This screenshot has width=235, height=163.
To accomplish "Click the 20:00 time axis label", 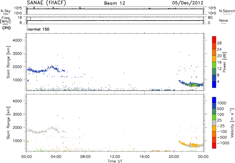I will click(x=174, y=157).
